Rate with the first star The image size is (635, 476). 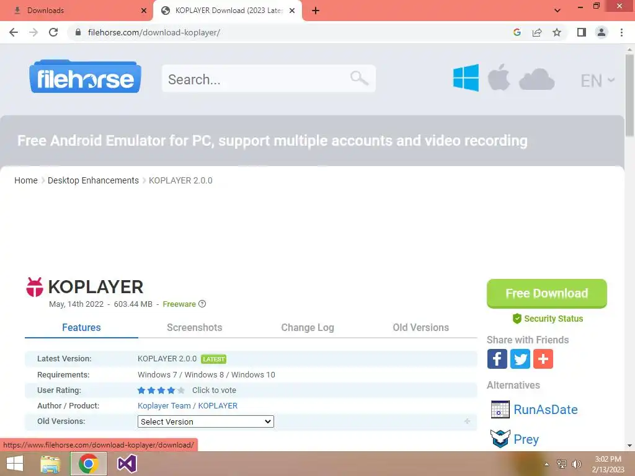click(141, 390)
